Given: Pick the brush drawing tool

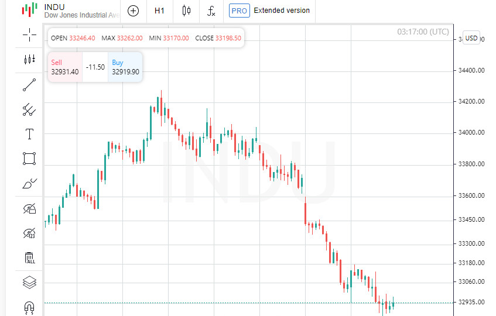Looking at the screenshot, I should click(29, 184).
